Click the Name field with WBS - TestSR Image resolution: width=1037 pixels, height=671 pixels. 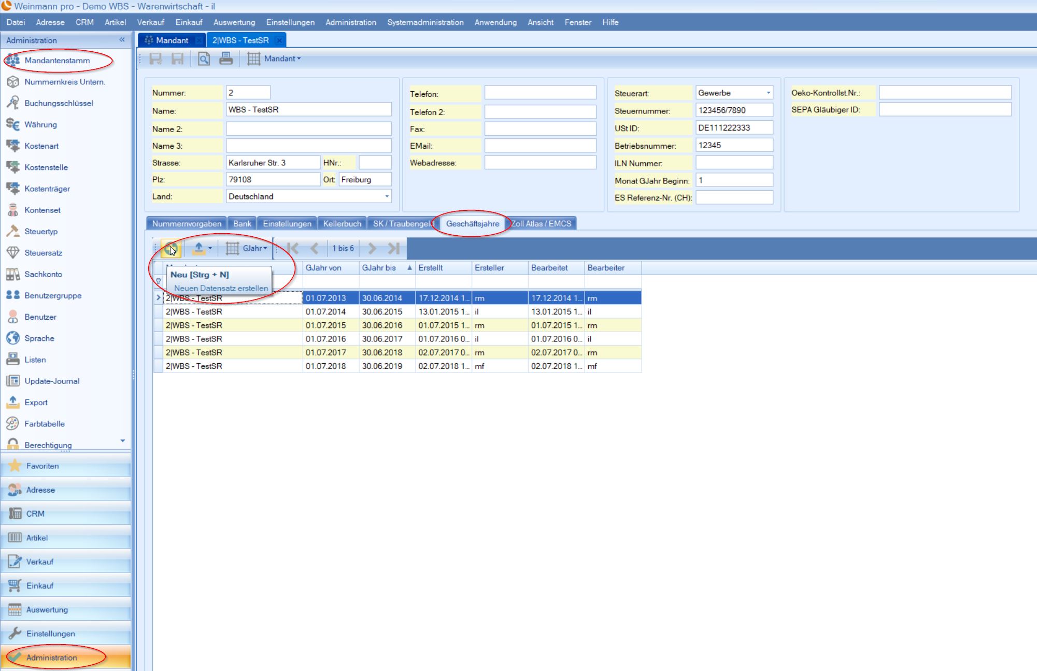[308, 110]
